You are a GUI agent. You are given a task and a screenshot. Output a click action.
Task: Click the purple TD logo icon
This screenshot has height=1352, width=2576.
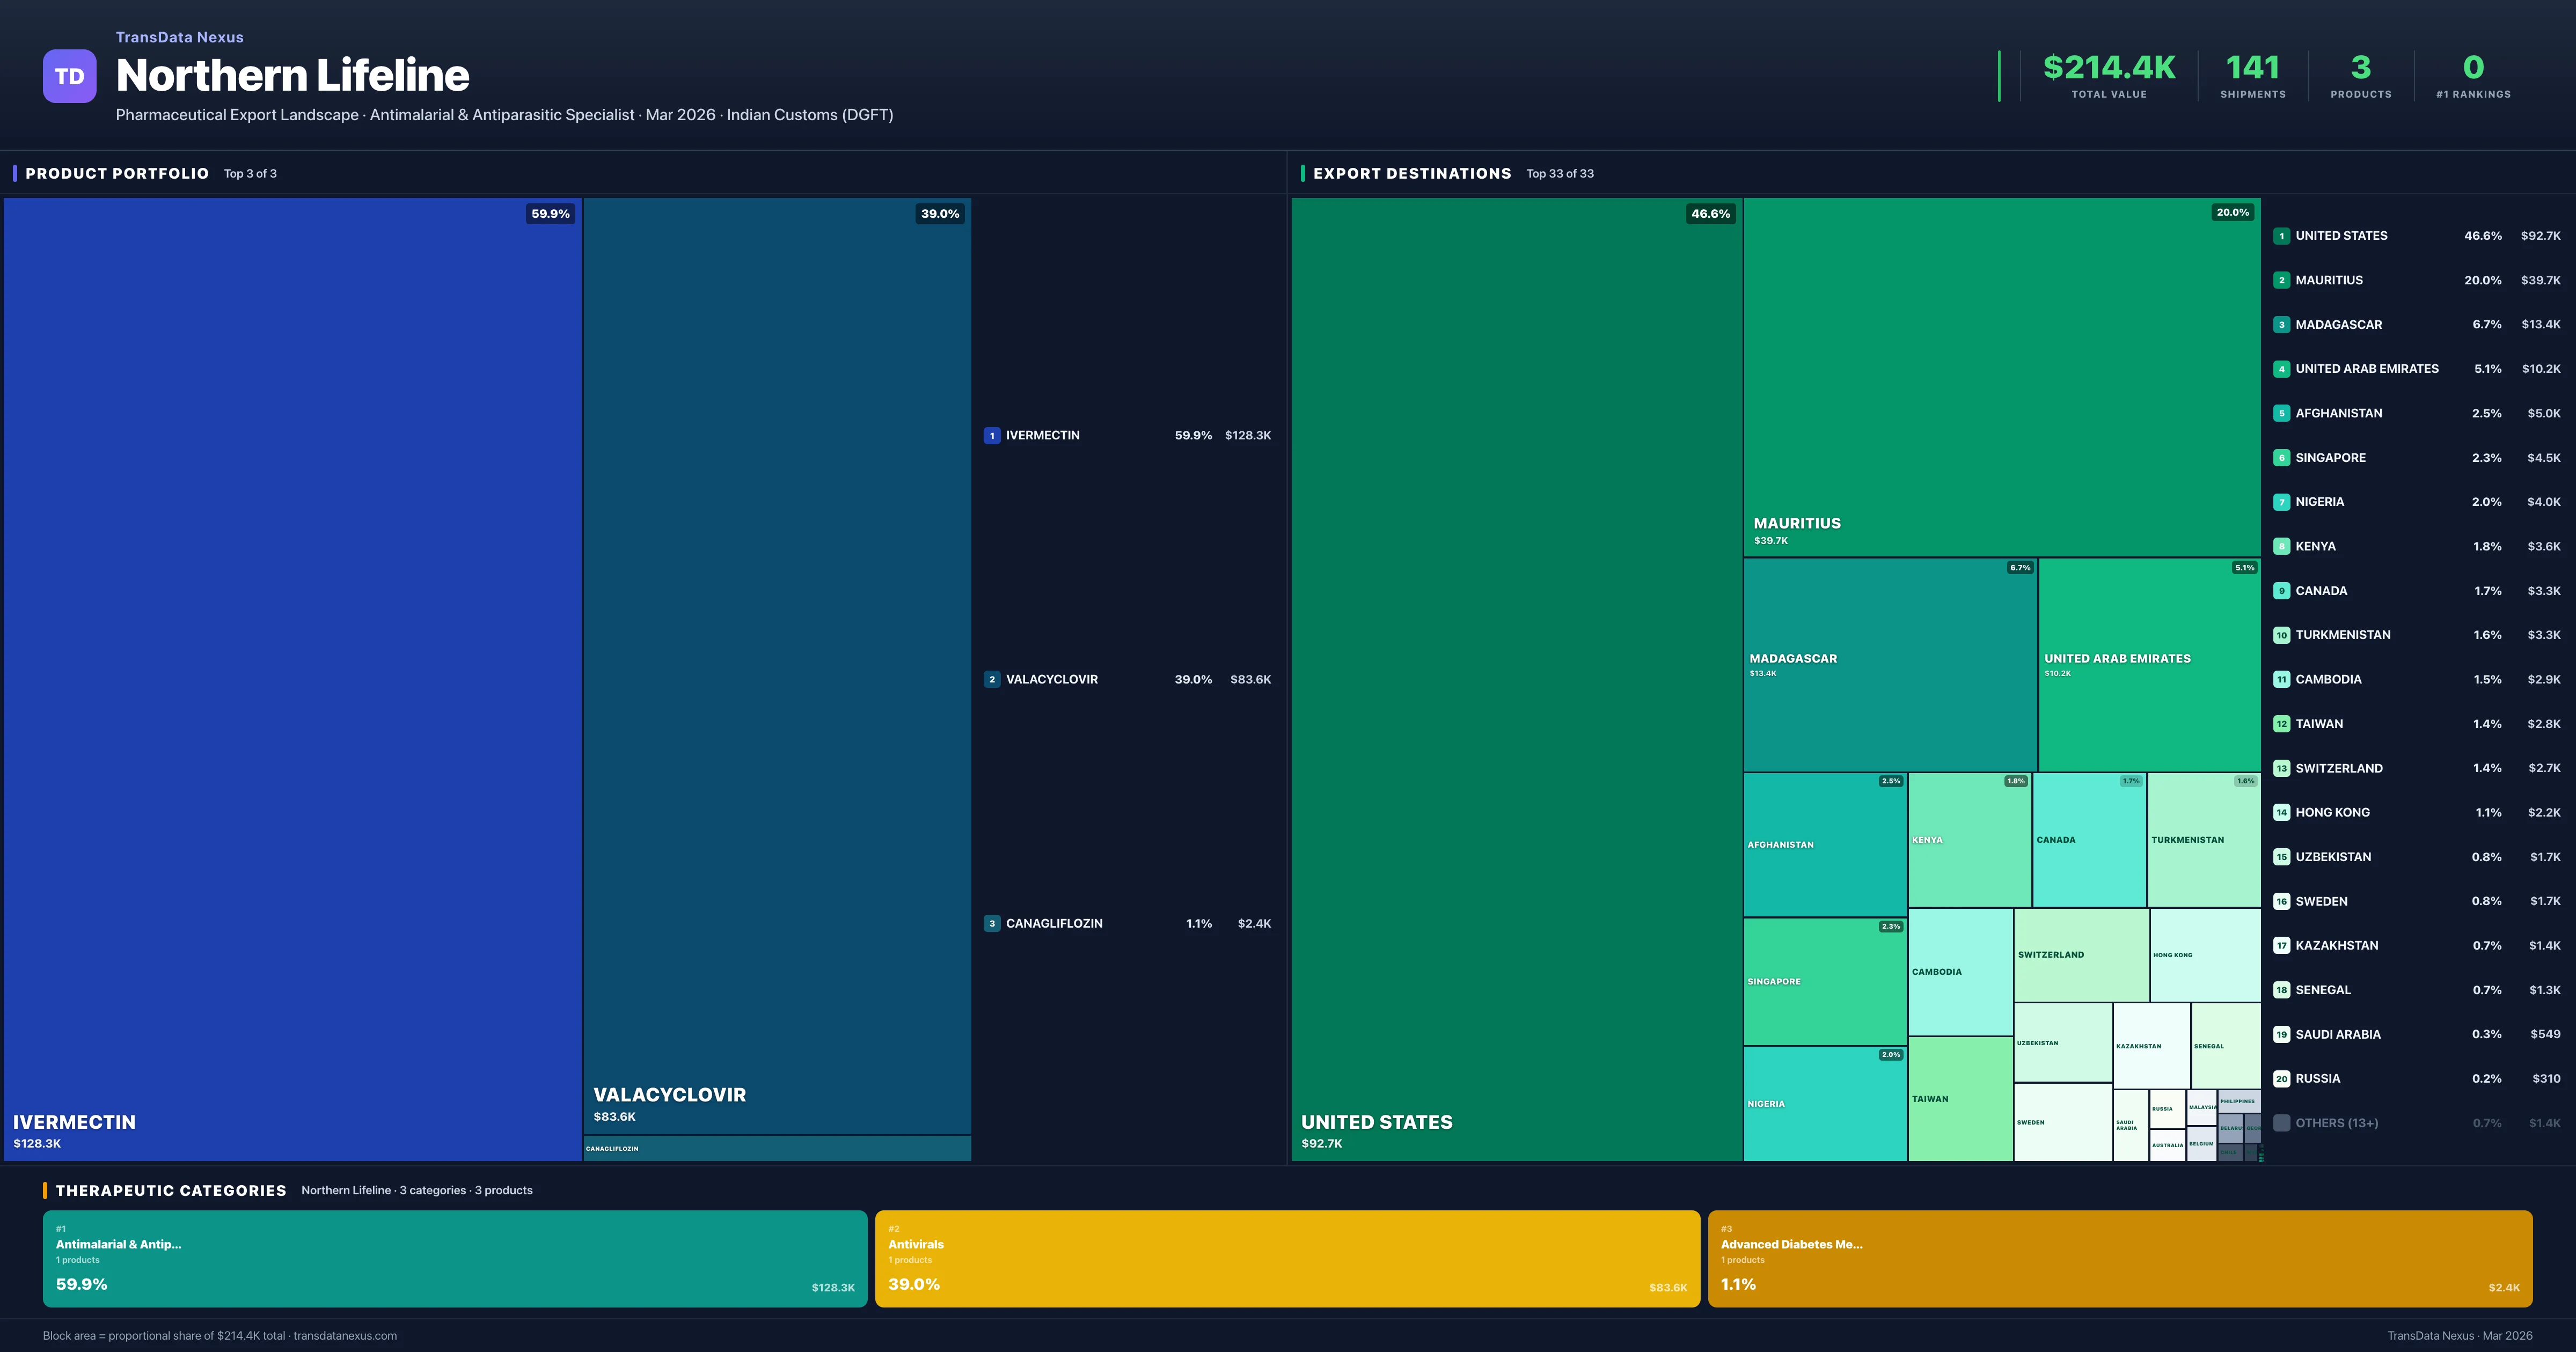69,76
